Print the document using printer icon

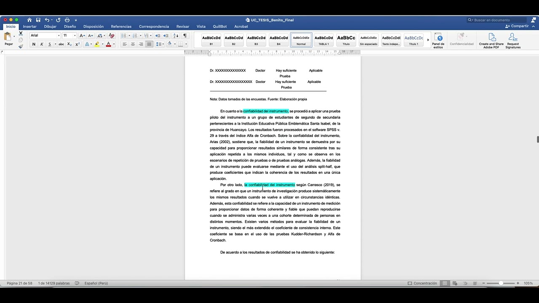tap(67, 20)
